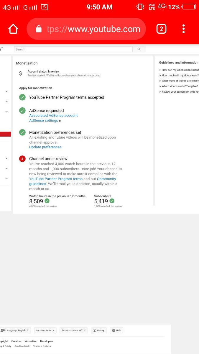Tap the browser home icon
The image size is (199, 354).
point(13,29)
